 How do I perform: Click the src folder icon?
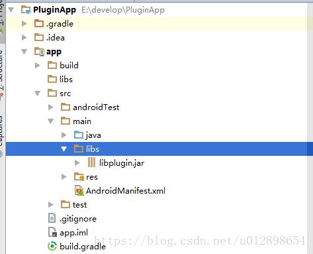[52, 93]
